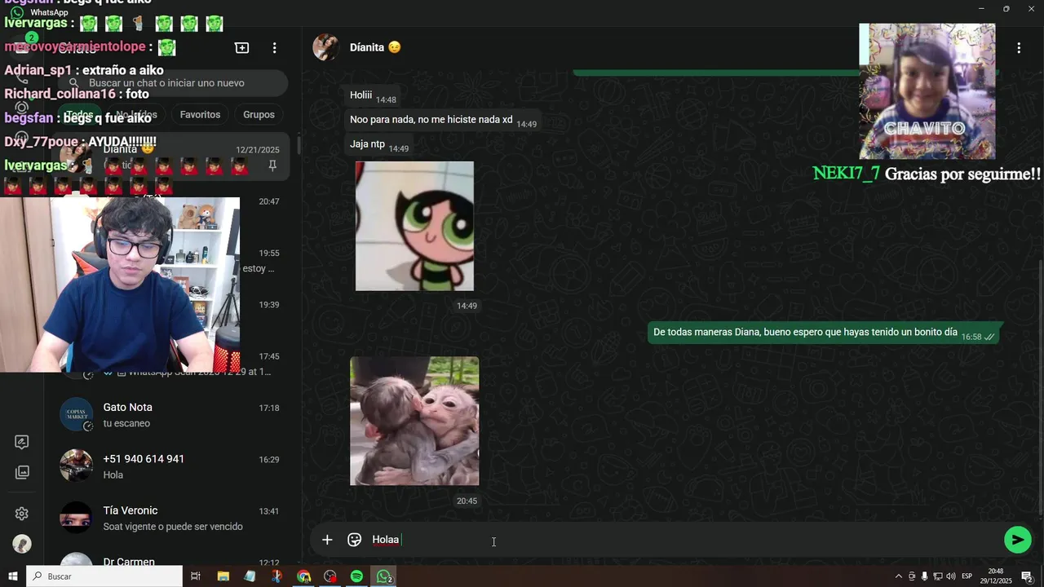Open the AI image creation sidebar icon
Viewport: 1044px width, 587px height.
(x=22, y=442)
